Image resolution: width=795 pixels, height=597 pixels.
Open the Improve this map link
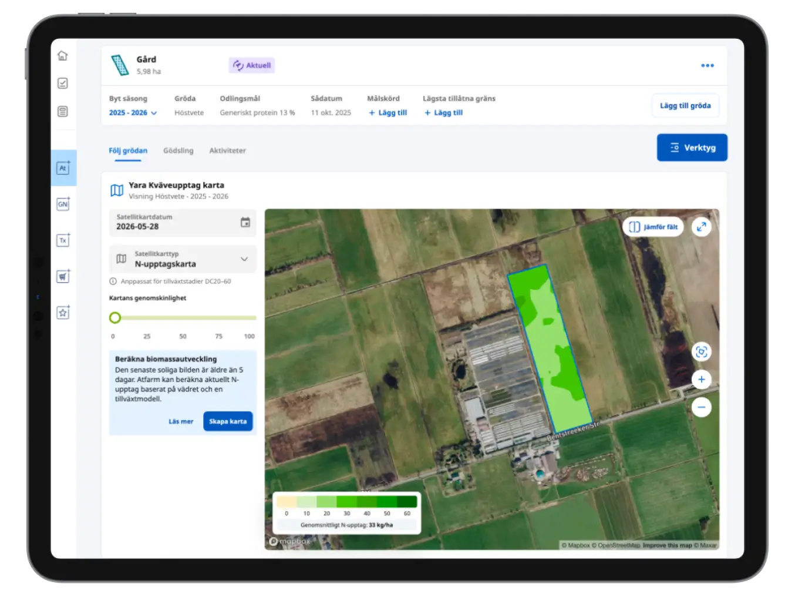coord(667,545)
